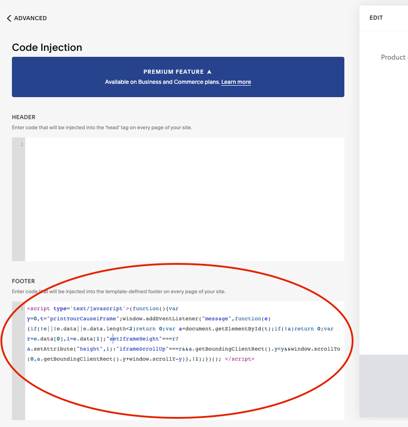The height and width of the screenshot is (427, 408).
Task: Go back to the Advanced settings menu
Action: 27,18
